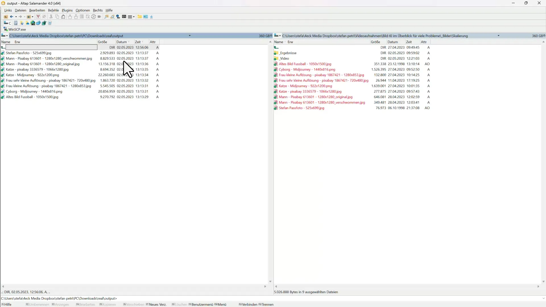
Task: Open the Plugins menu
Action: point(67,10)
